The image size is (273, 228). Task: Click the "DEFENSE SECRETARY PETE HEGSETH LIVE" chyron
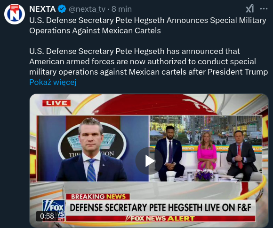pos(161,208)
